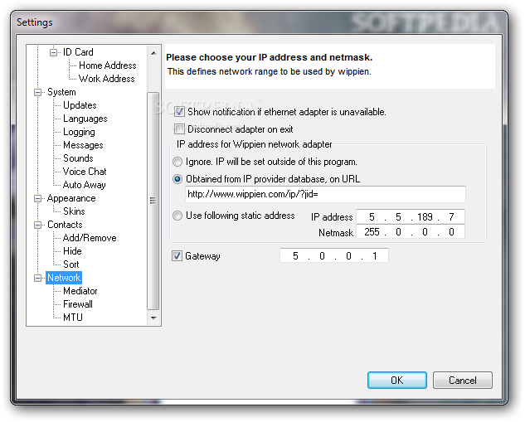Collapse the ID Card tree node
The width and height of the screenshot is (525, 422).
click(53, 52)
